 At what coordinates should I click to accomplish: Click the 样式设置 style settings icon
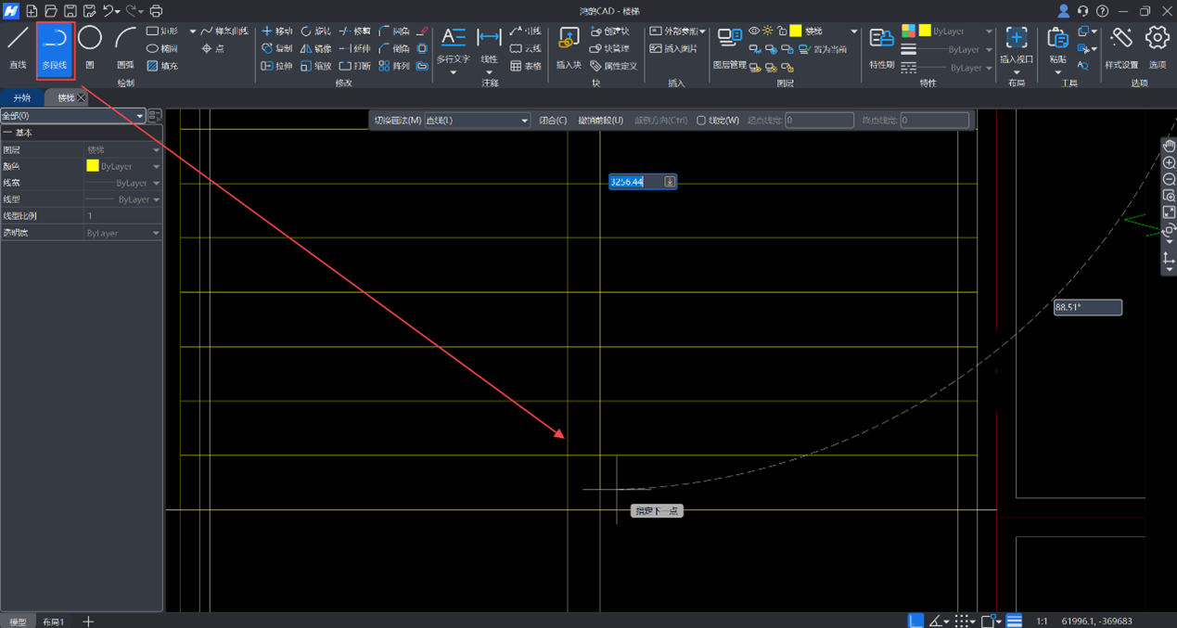coord(1121,39)
